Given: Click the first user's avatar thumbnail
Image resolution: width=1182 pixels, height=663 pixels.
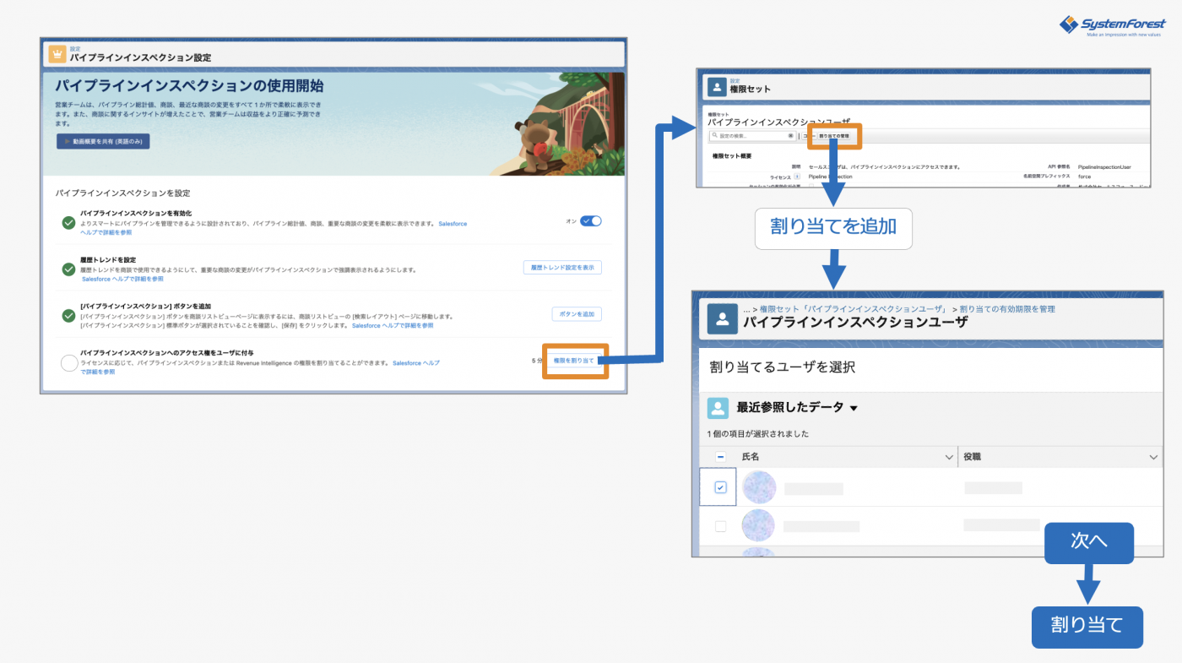Looking at the screenshot, I should [758, 487].
